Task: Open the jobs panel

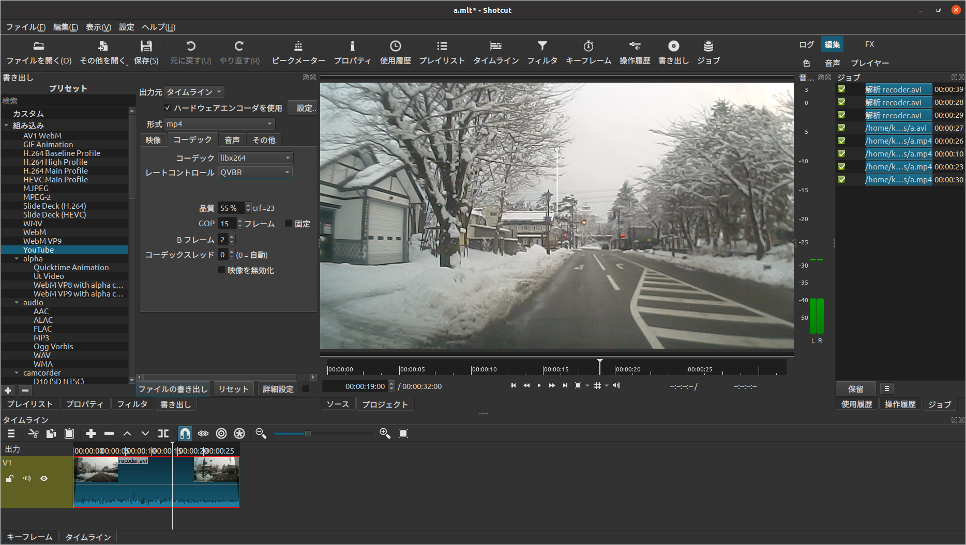Action: 708,52
